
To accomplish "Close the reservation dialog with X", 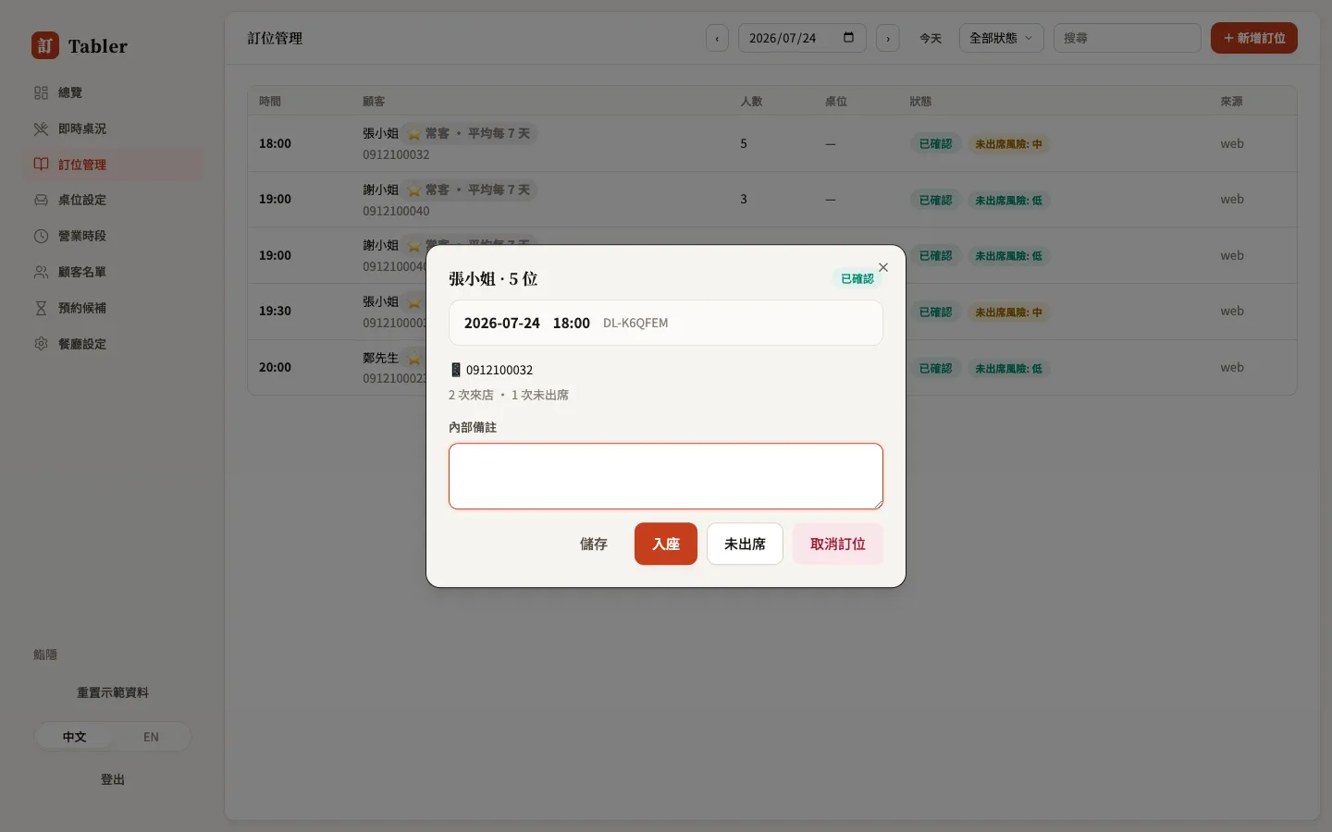I will [883, 267].
